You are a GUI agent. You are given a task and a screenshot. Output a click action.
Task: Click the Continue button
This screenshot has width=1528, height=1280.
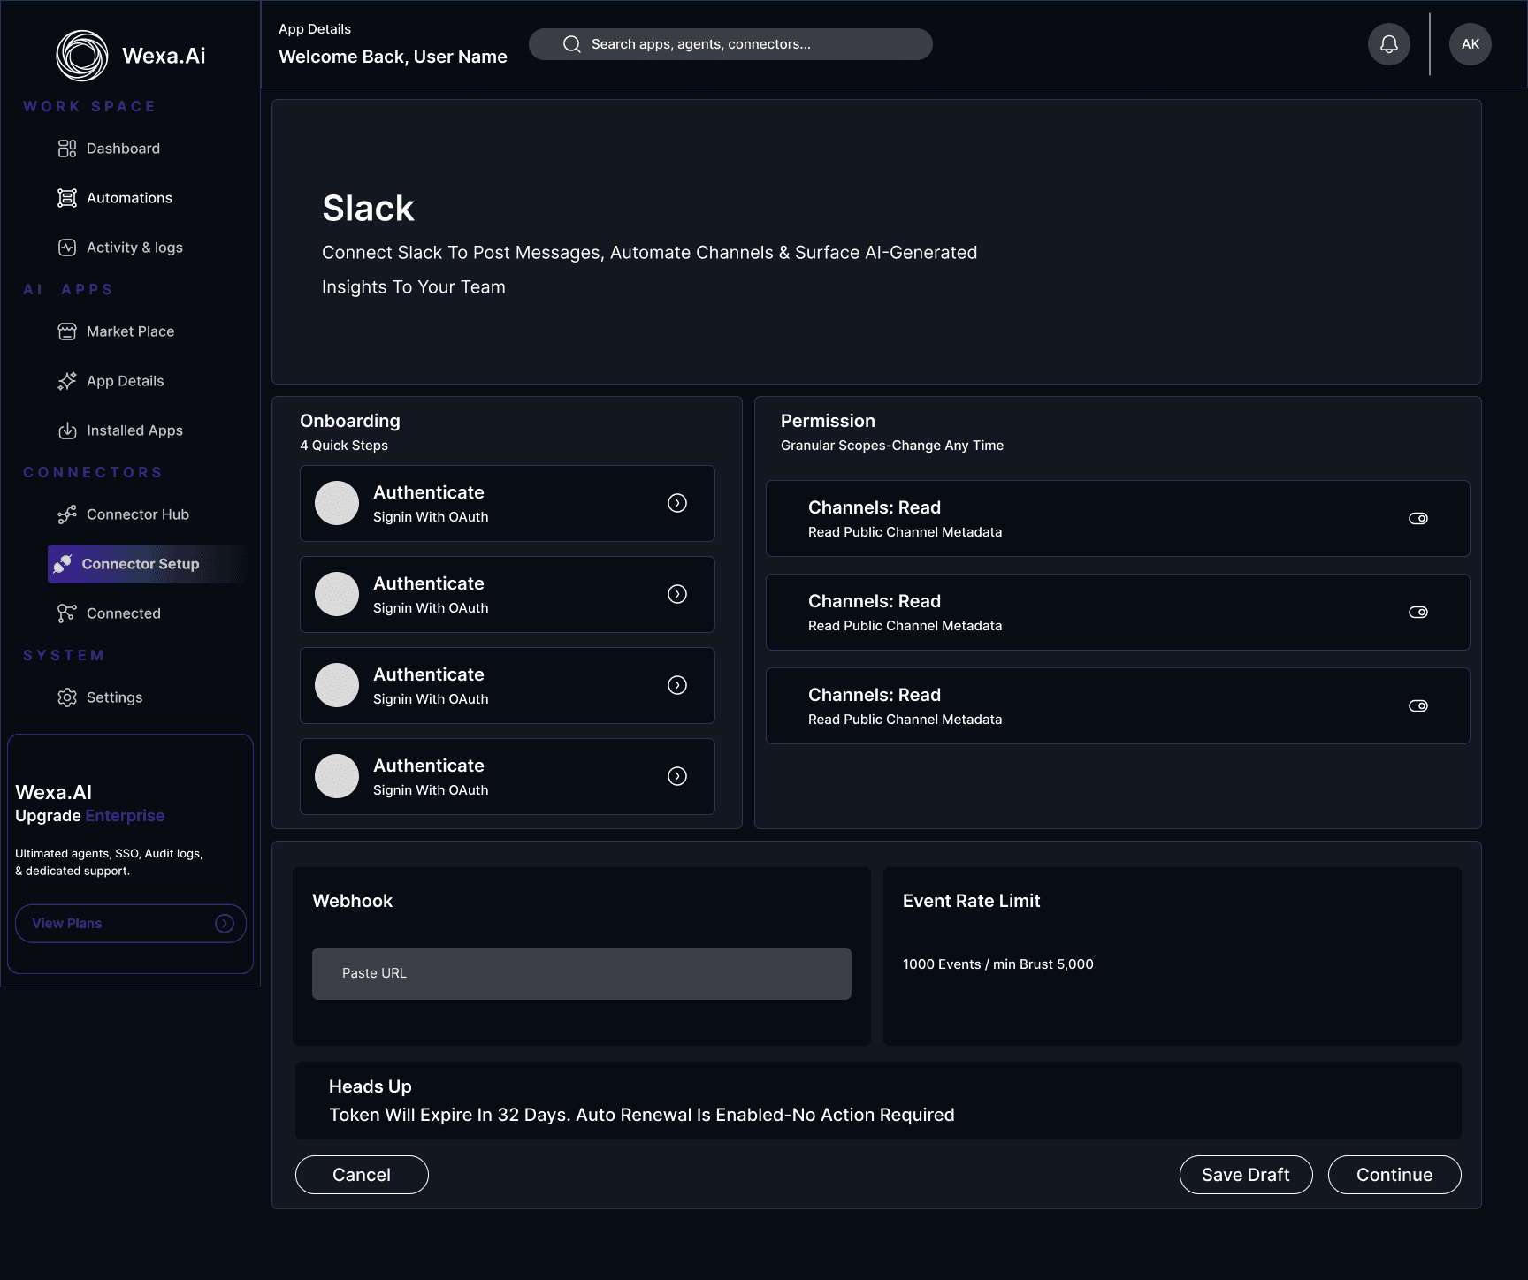click(x=1394, y=1175)
